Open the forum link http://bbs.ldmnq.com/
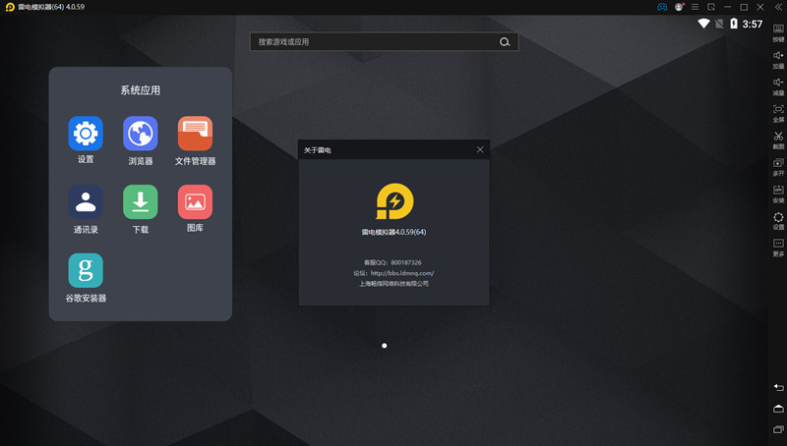The width and height of the screenshot is (787, 446). [402, 273]
